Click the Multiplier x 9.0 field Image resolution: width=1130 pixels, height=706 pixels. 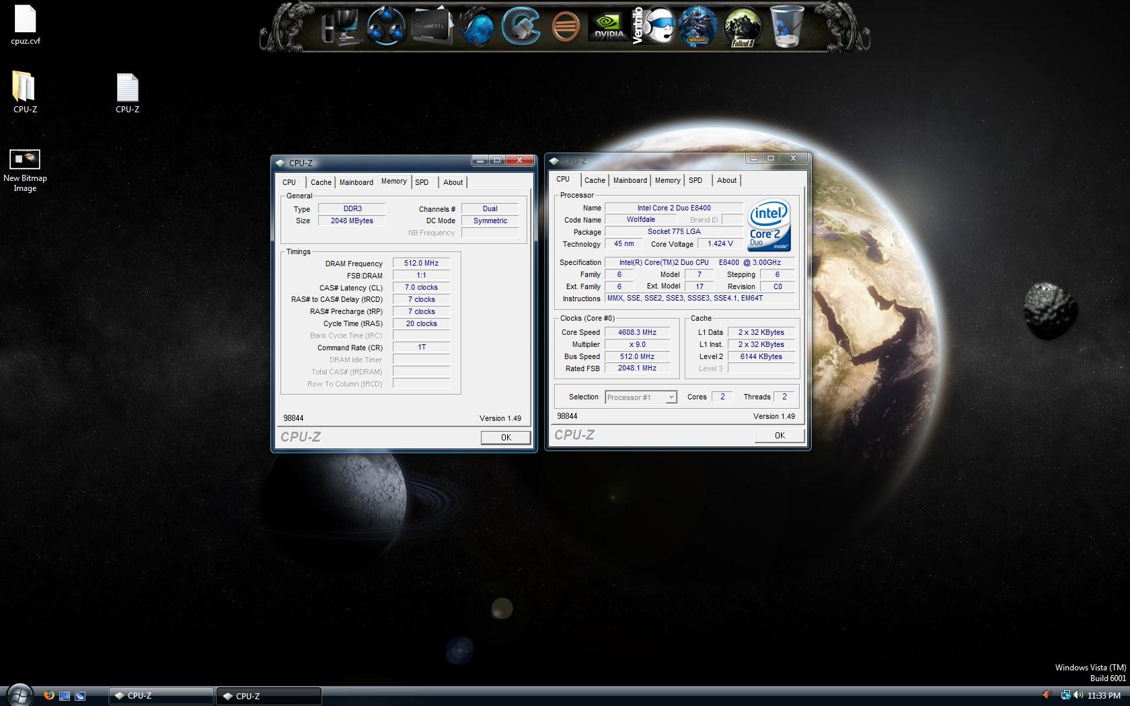pyautogui.click(x=637, y=344)
